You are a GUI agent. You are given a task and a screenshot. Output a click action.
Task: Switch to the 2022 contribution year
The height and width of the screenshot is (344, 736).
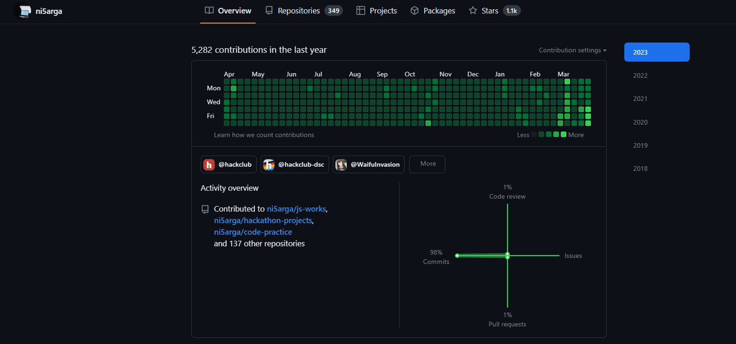pyautogui.click(x=640, y=75)
